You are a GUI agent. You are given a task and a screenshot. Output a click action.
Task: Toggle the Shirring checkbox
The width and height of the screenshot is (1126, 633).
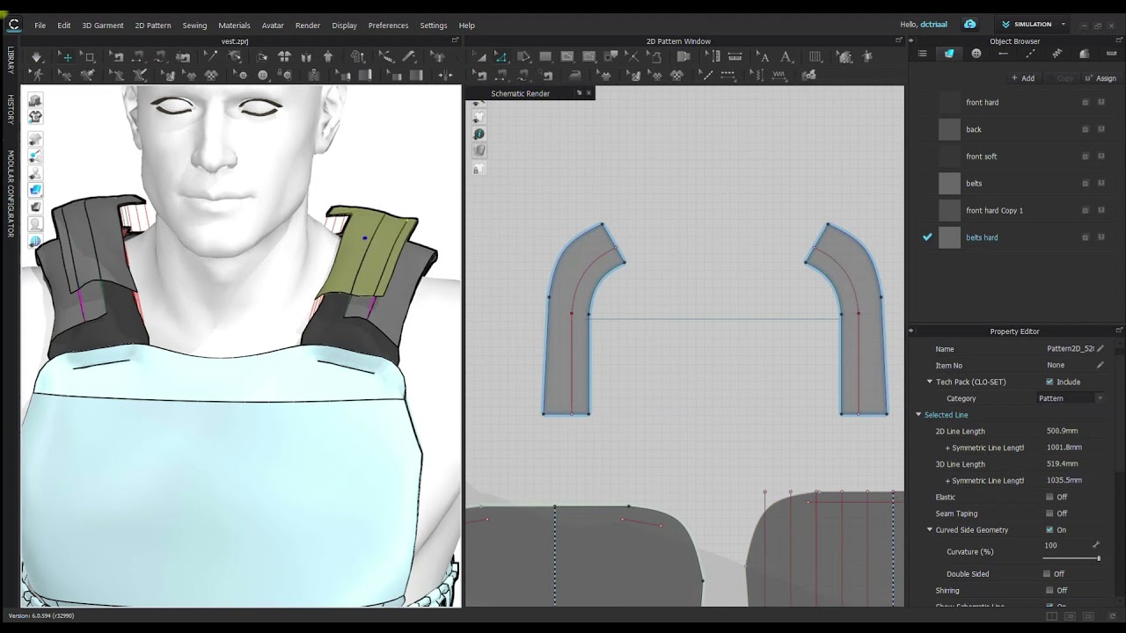[1049, 591]
